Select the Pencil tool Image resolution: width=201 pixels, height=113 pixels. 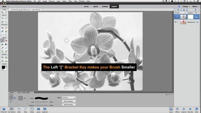[x=6, y=51]
